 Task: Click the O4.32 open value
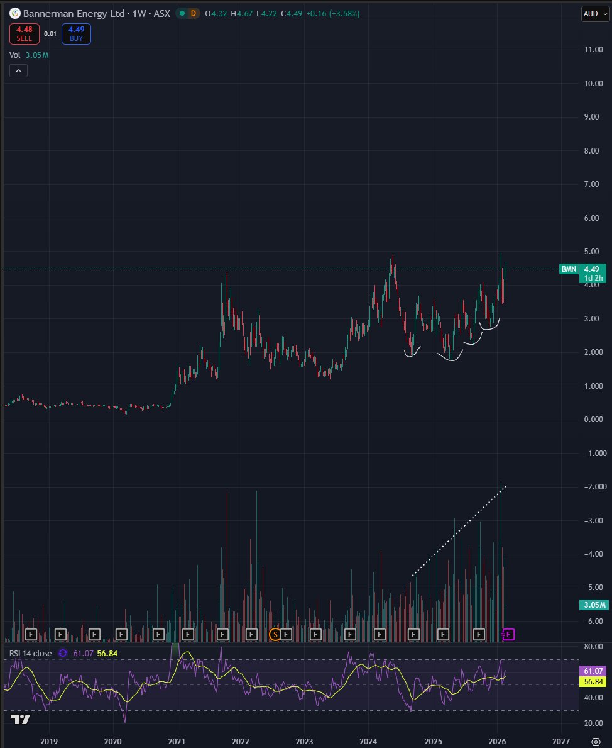point(216,13)
